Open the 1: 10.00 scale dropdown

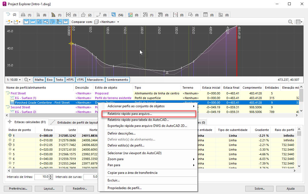[x=14, y=80]
